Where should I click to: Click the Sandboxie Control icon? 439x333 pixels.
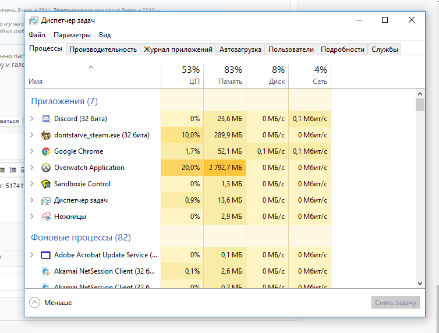point(46,184)
